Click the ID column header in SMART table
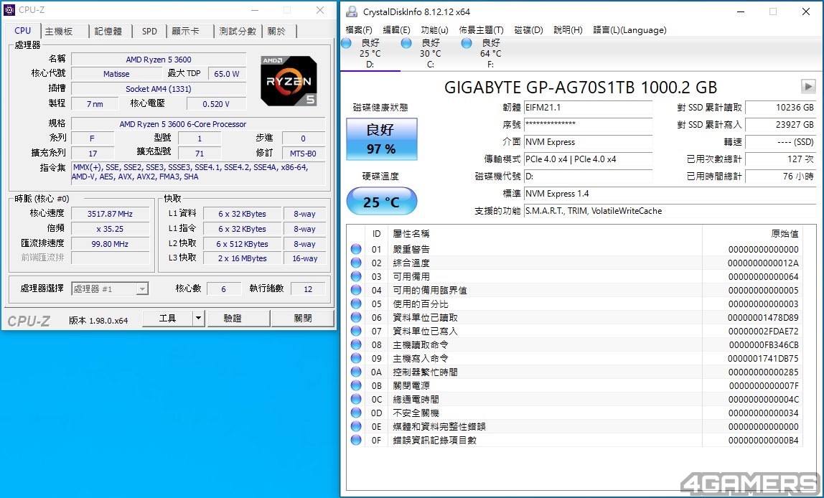The height and width of the screenshot is (498, 824). tap(376, 234)
